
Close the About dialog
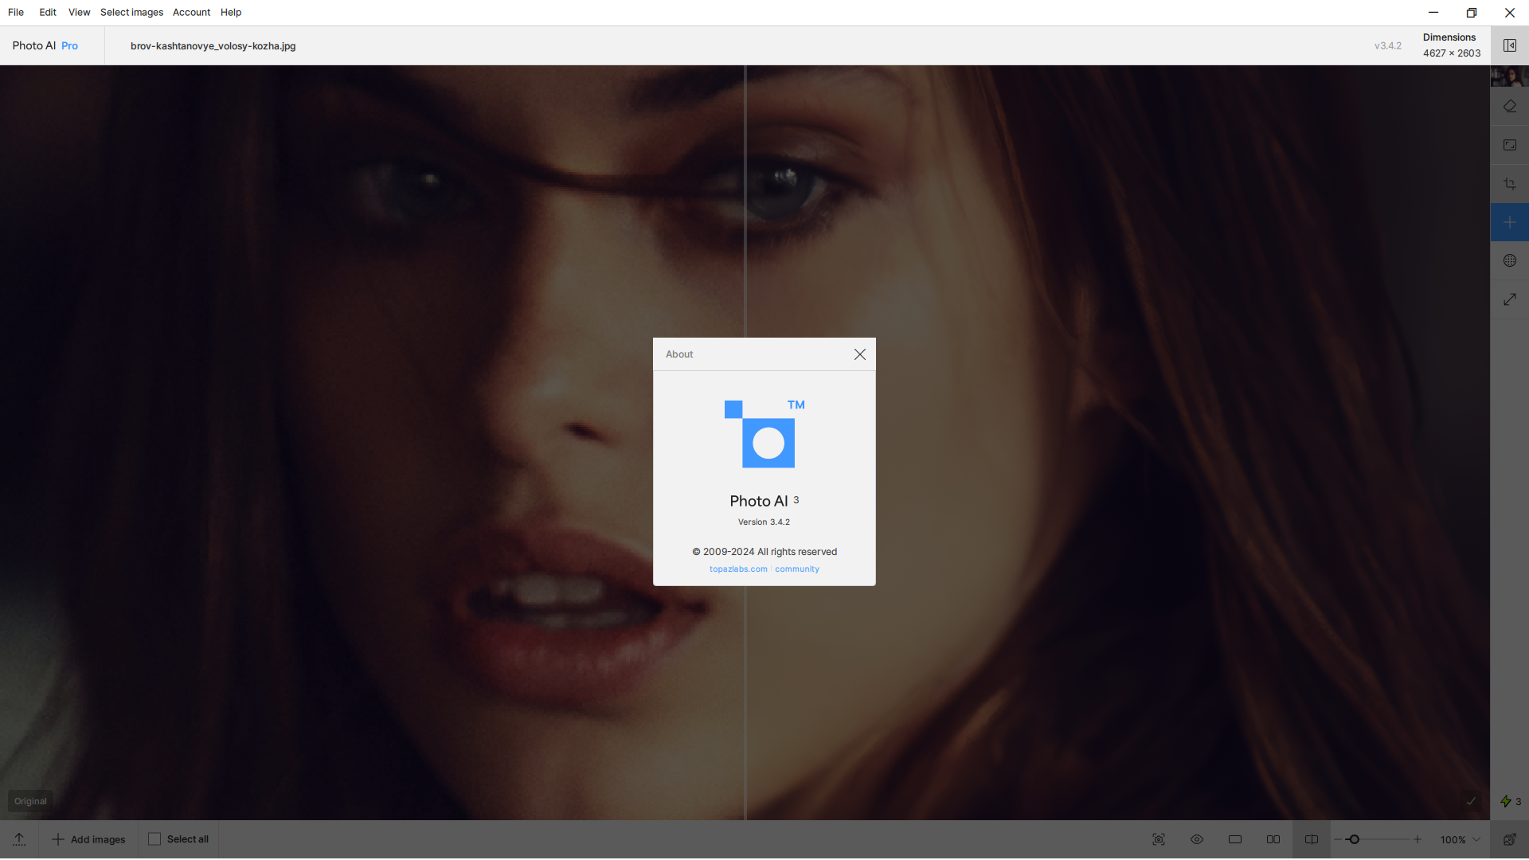[x=860, y=354]
